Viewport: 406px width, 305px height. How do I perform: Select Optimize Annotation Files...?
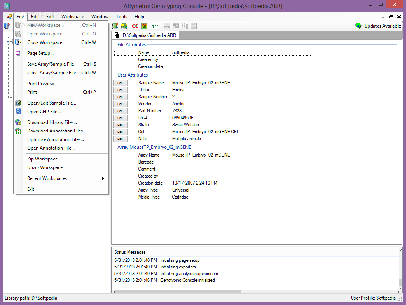pos(61,139)
